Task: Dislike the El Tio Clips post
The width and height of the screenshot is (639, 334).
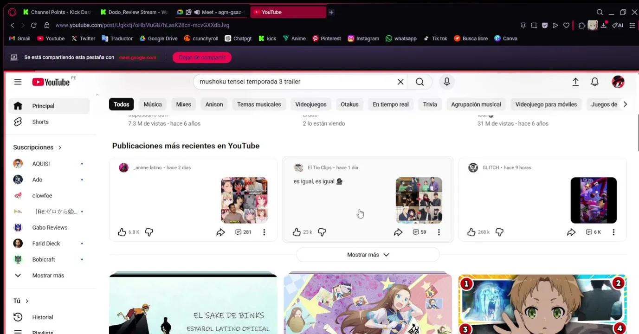Action: pyautogui.click(x=322, y=232)
